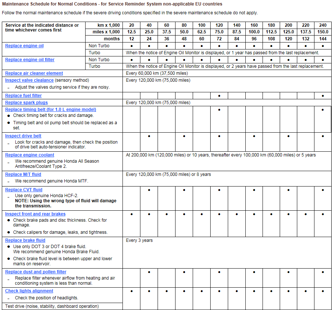332x310 pixels.
Task: Select 'Service at the indicated distance' header cell
Action: point(44,32)
